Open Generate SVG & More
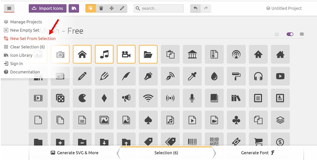Viewport: 317px width, 165px height. (74, 153)
